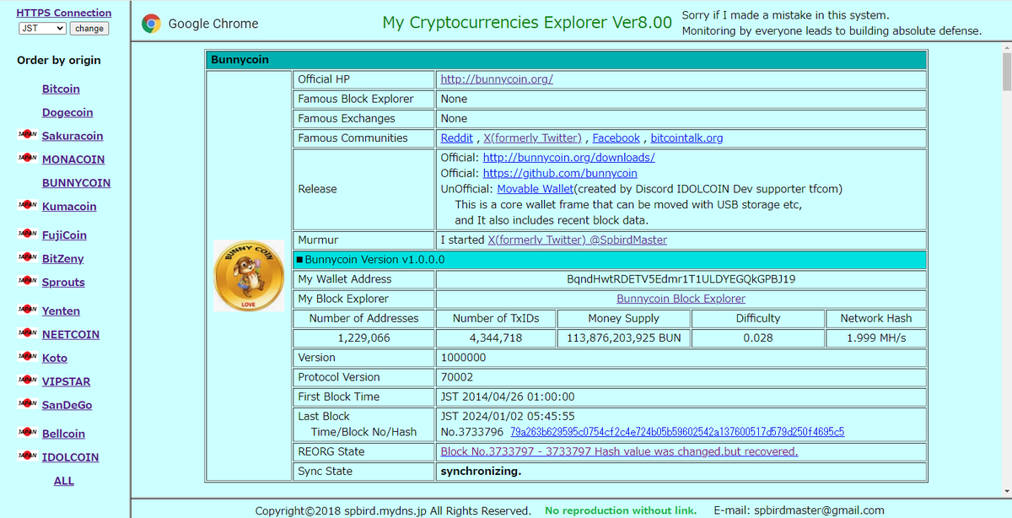Screen dimensions: 1012x518
Task: Open MONACOIN in the sidebar
Action: (x=73, y=159)
